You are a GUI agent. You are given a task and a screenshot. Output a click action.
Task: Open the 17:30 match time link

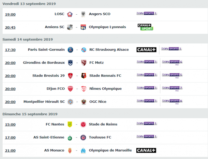[x=10, y=50]
